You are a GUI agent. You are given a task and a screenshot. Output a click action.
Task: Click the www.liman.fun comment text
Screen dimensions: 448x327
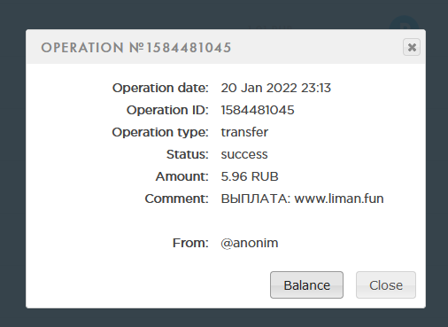339,199
